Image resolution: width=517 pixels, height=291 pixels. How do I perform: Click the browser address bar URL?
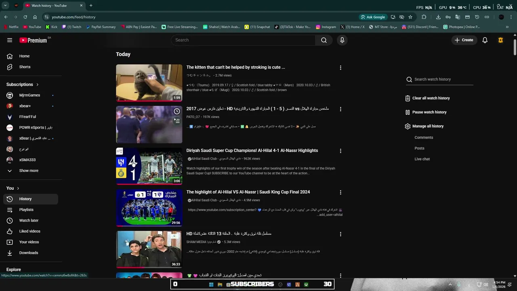click(74, 17)
